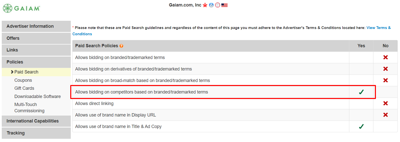Open the Tracking section
Image resolution: width=400 pixels, height=142 pixels.
point(36,133)
